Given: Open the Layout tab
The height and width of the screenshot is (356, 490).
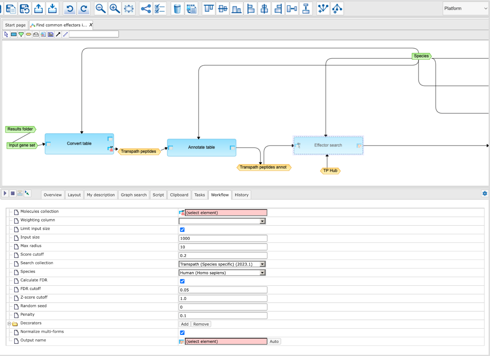Looking at the screenshot, I should pyautogui.click(x=74, y=195).
